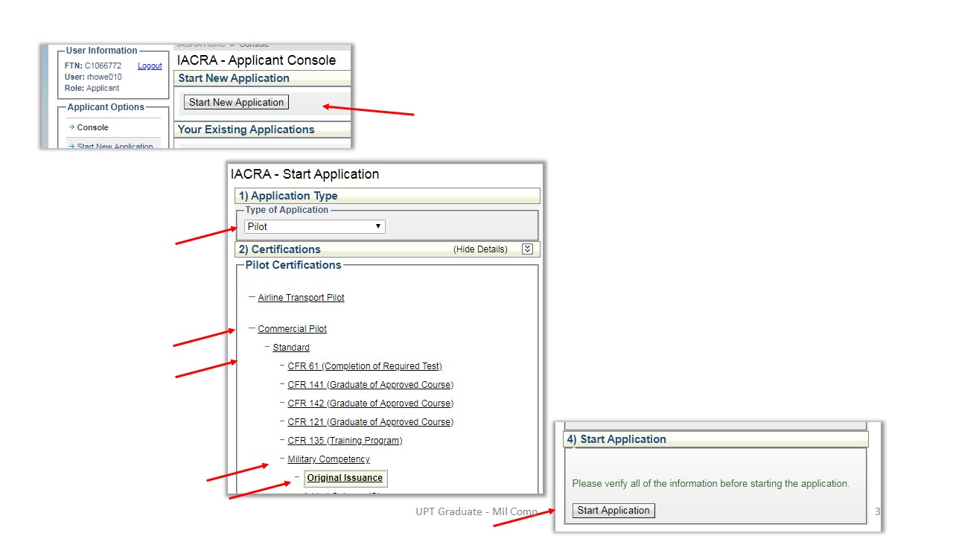Log out via the Logout link

(150, 66)
